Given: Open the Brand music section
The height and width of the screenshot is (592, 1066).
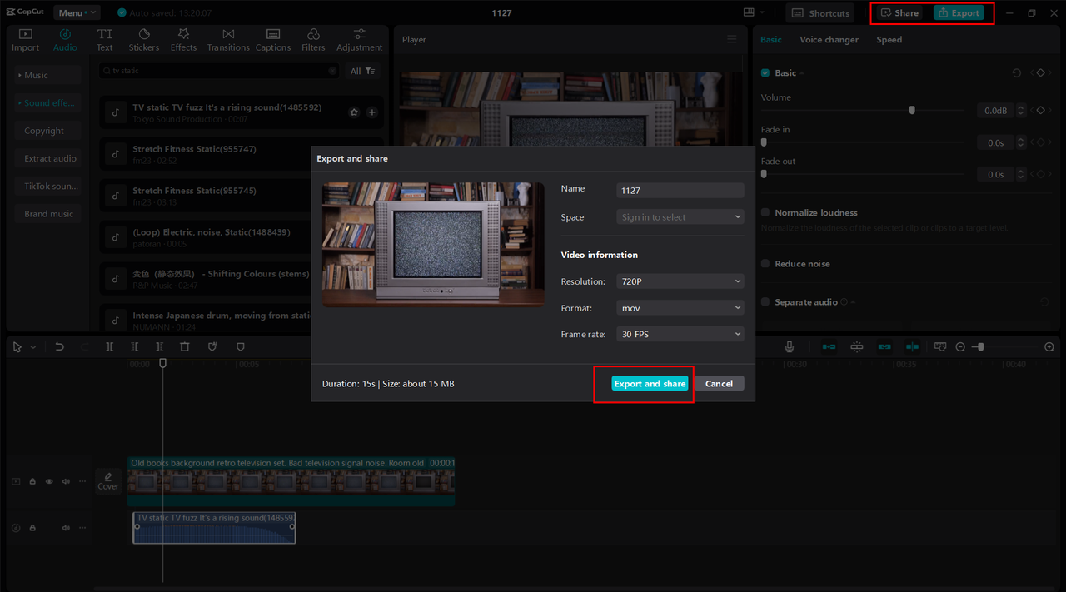Looking at the screenshot, I should (x=47, y=214).
